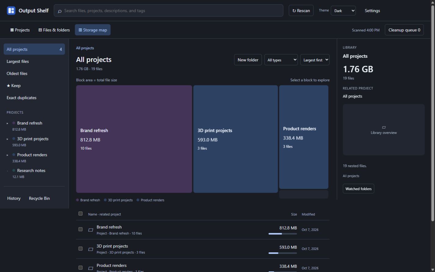Click the magnifier icon in the search bar
The width and height of the screenshot is (435, 272).
click(x=60, y=11)
